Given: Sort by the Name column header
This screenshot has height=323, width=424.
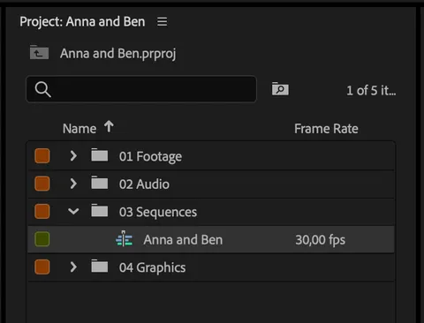Looking at the screenshot, I should [x=79, y=129].
